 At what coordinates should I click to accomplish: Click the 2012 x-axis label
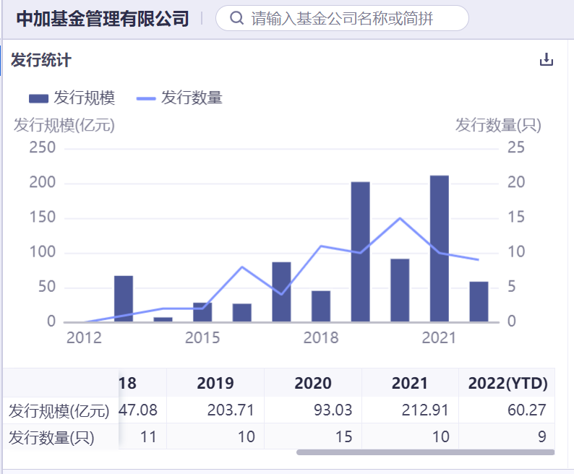tap(84, 337)
